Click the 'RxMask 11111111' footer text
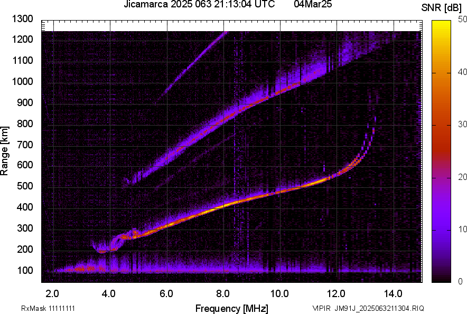 tap(48, 308)
